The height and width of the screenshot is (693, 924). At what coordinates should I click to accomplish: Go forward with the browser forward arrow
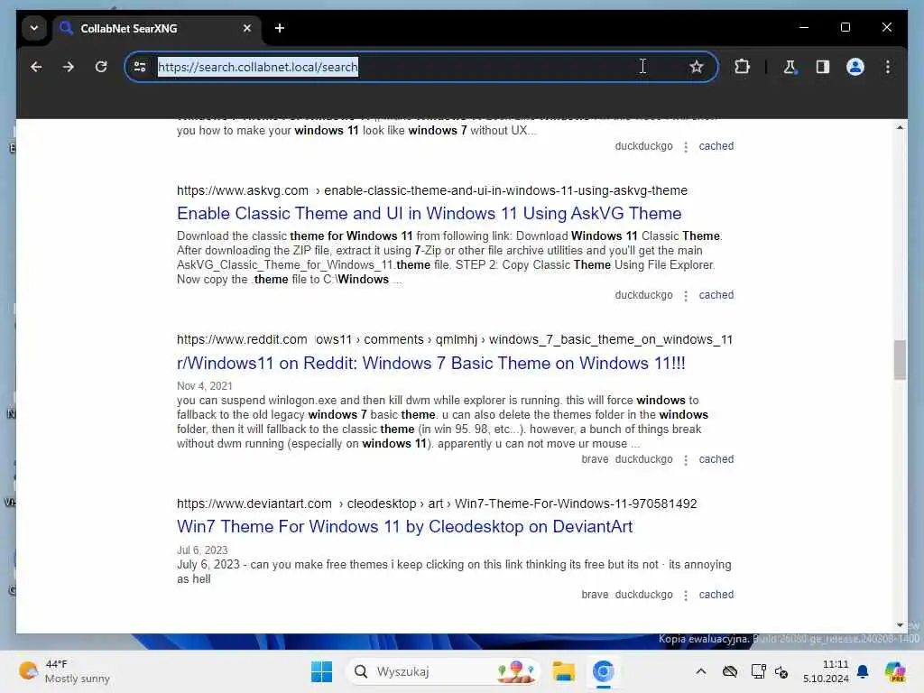click(x=69, y=67)
